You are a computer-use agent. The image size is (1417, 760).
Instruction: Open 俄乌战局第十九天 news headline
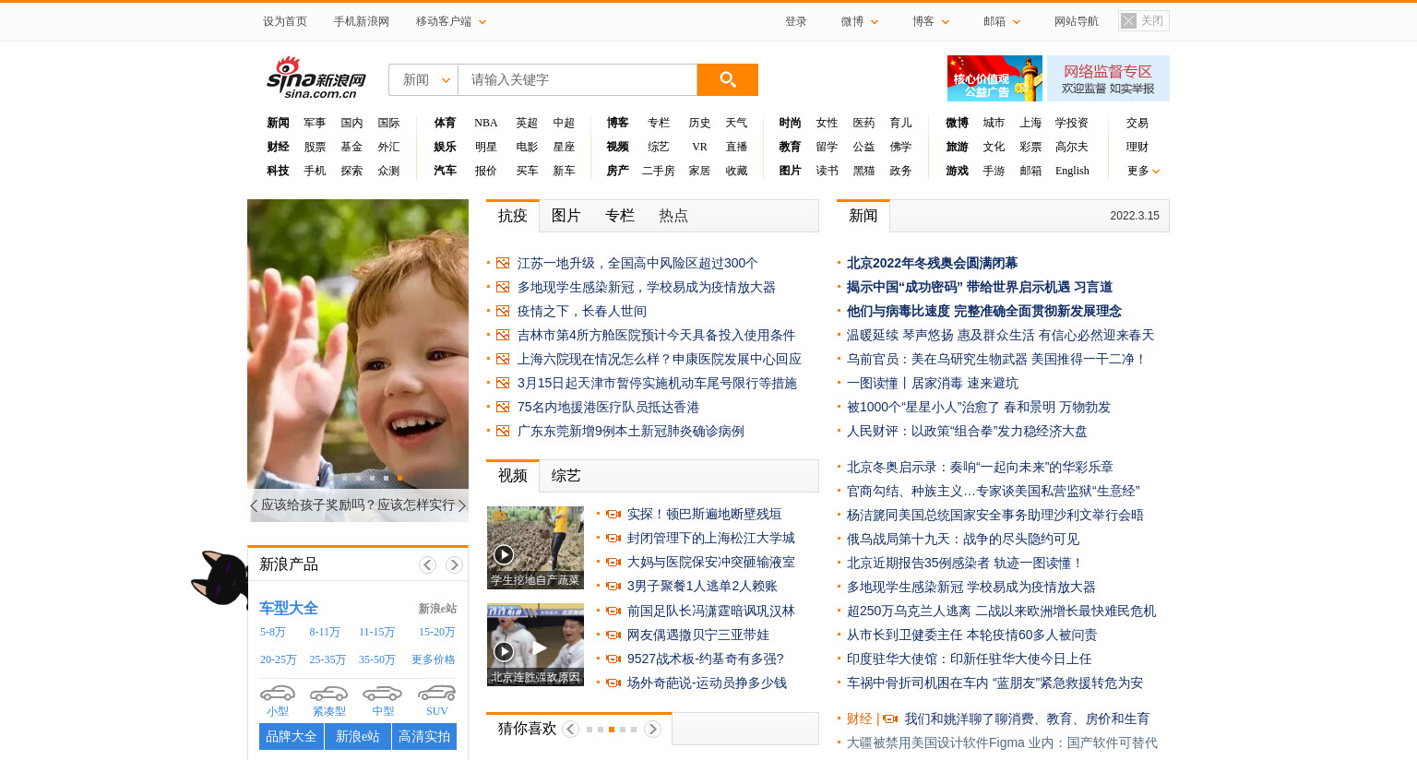(963, 539)
